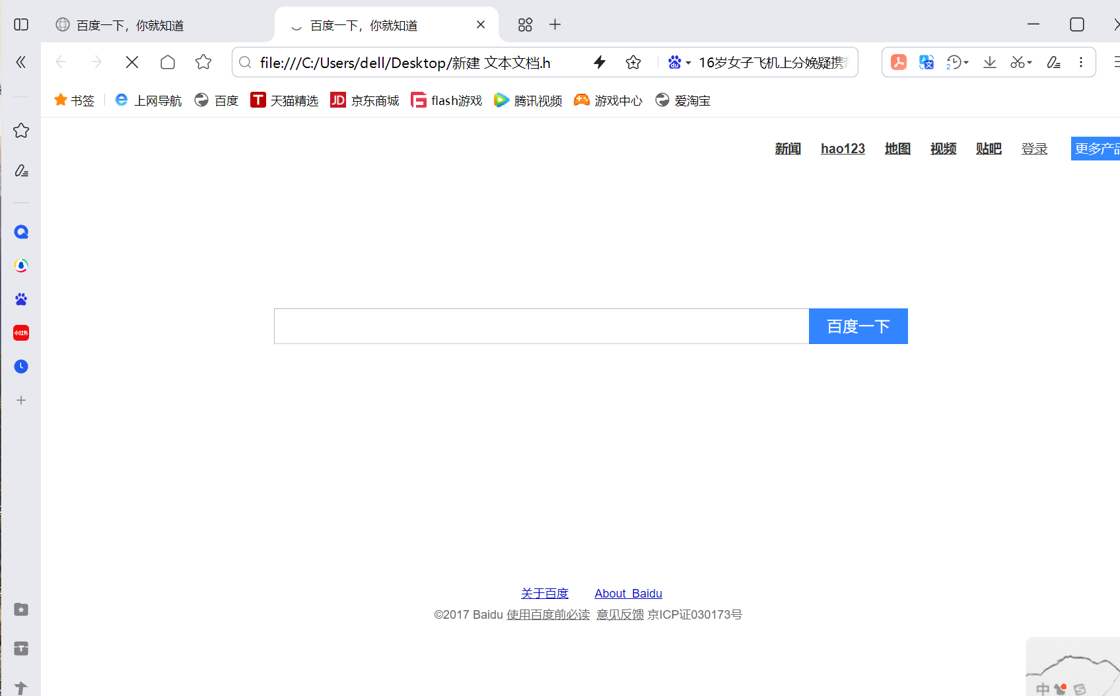Image resolution: width=1120 pixels, height=696 pixels.
Task: Open the Baidu paw search engine selector
Action: [x=679, y=62]
